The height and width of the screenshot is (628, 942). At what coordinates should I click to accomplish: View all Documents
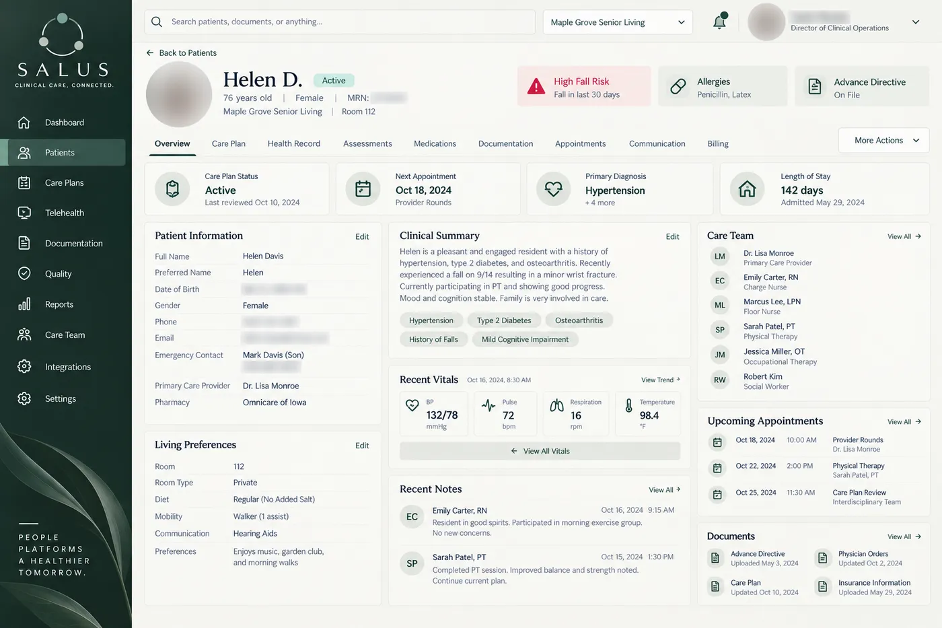(x=904, y=536)
